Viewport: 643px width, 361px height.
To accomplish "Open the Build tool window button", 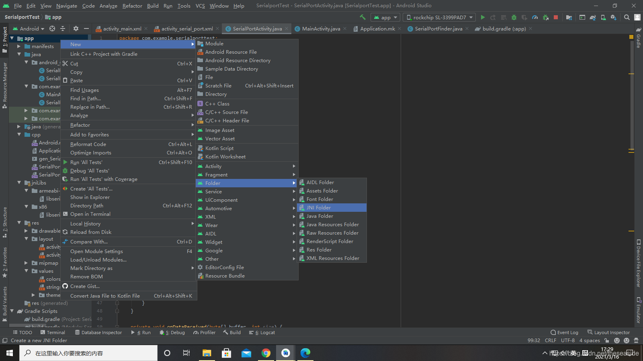I will coord(232,333).
